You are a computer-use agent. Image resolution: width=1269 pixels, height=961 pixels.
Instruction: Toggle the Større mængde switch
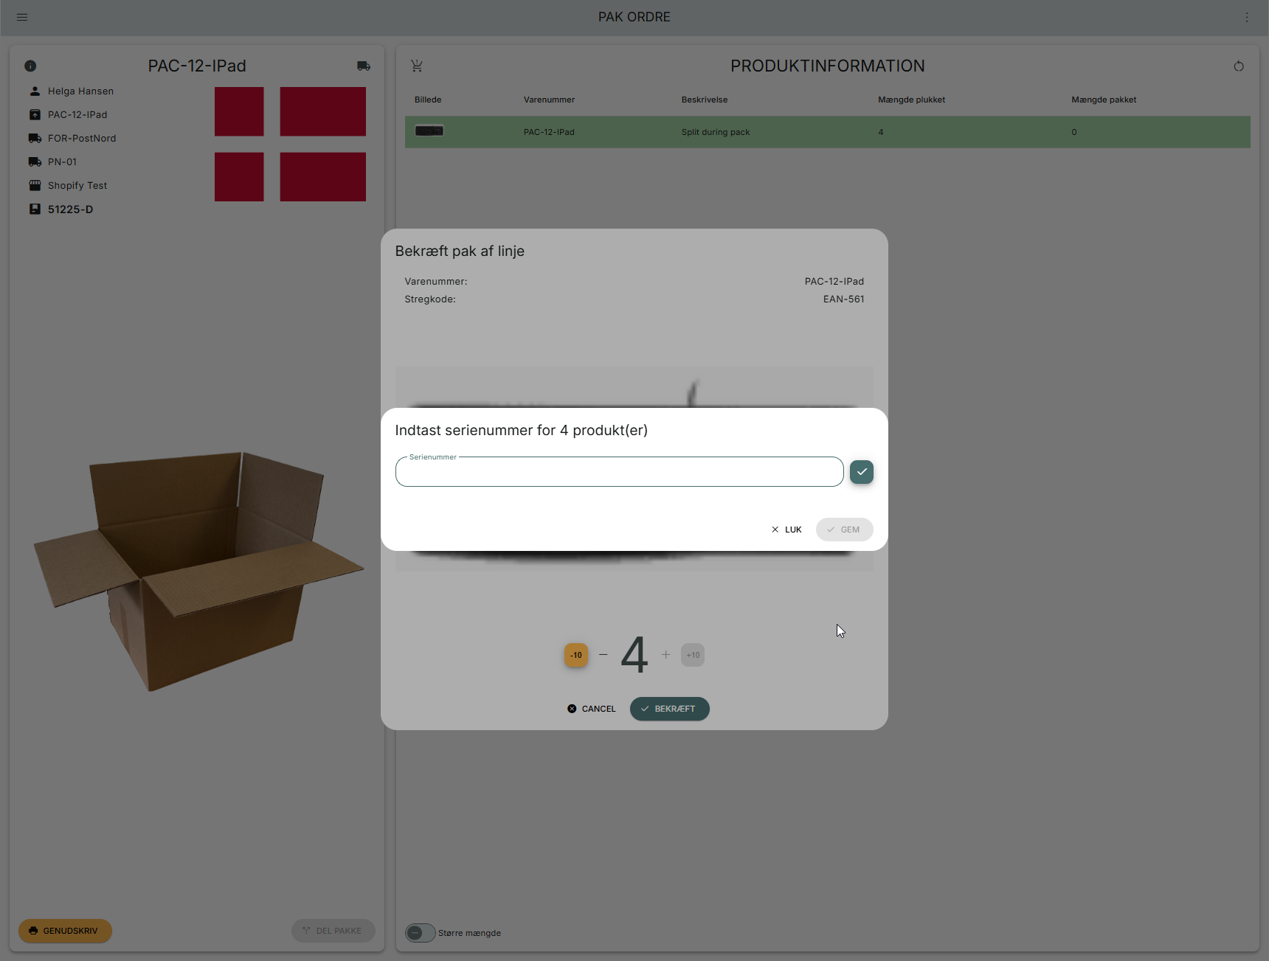[x=420, y=933]
